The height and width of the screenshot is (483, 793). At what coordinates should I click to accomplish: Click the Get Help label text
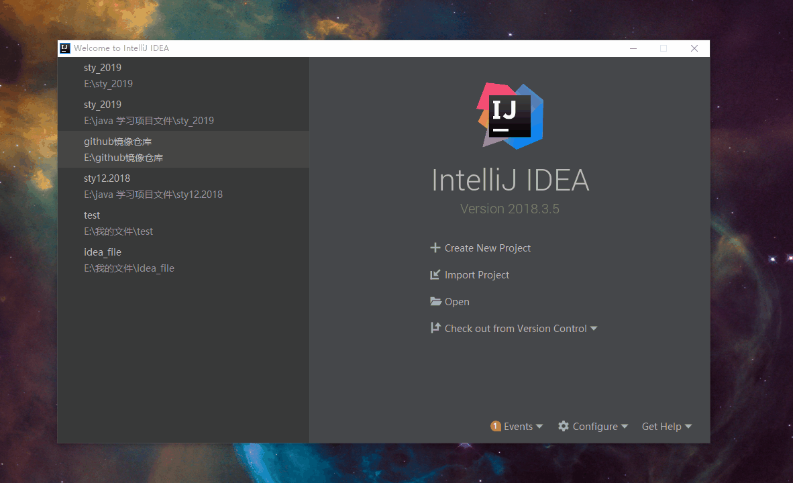[x=662, y=427]
